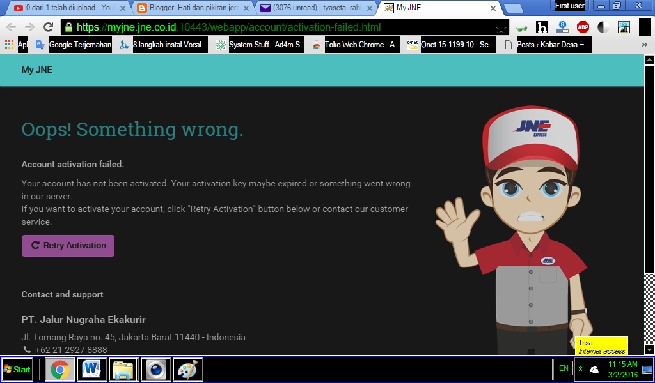Toggle the half-circle contrast extension
The width and height of the screenshot is (655, 383).
603,27
